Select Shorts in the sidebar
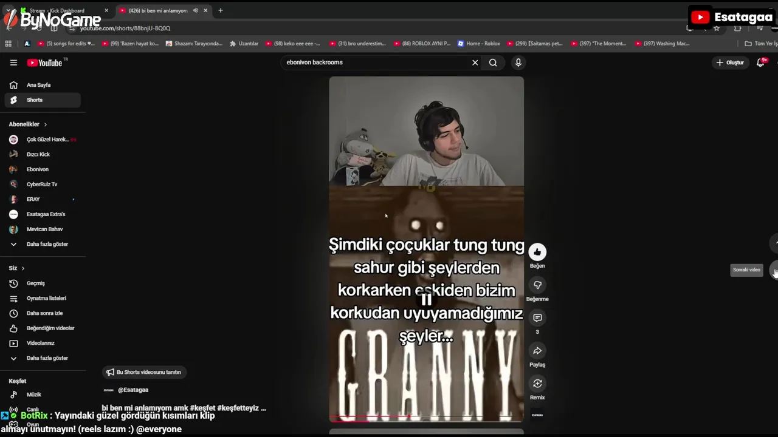This screenshot has width=778, height=437. pyautogui.click(x=43, y=100)
